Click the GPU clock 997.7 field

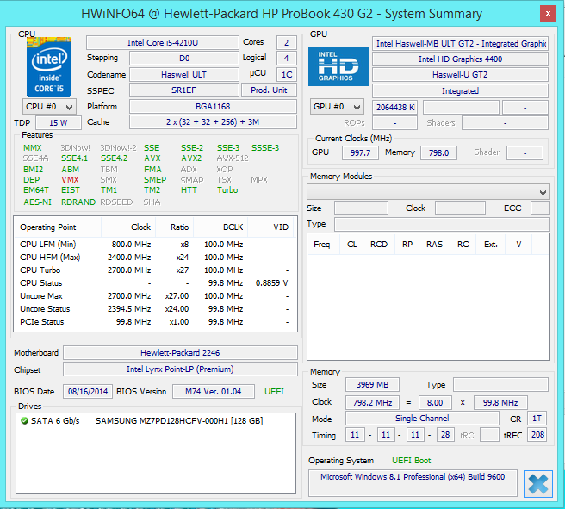[360, 152]
